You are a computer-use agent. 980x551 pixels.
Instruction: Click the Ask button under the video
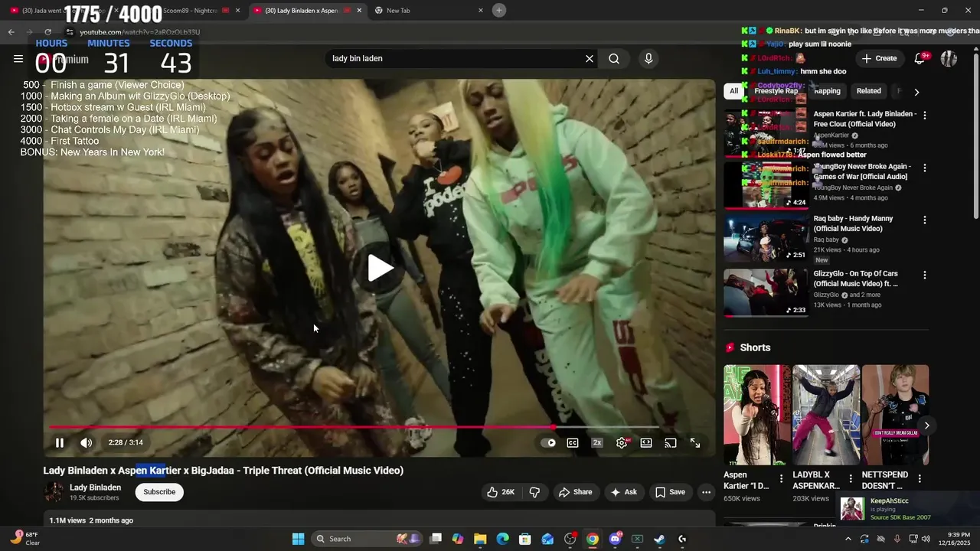pos(623,492)
